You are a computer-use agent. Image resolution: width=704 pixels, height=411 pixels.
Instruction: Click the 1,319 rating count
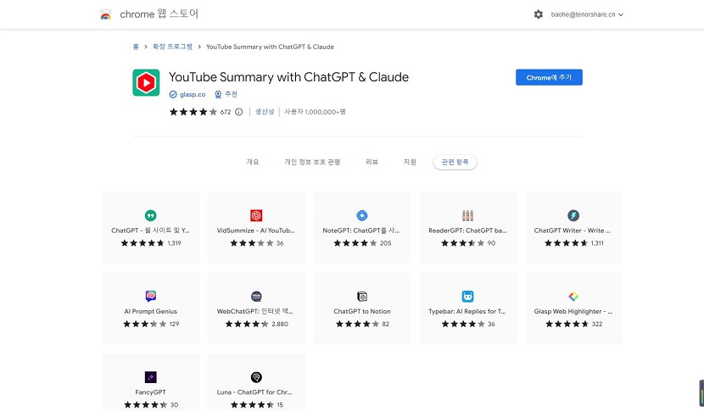point(174,242)
